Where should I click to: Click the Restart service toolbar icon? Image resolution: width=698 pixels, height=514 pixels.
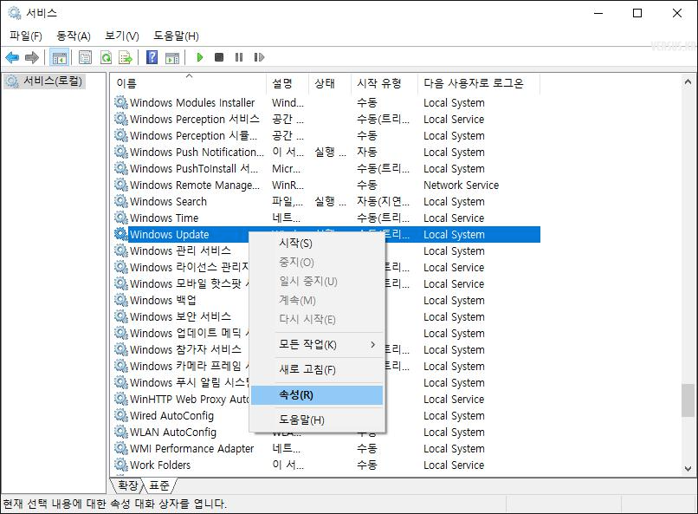pyautogui.click(x=259, y=57)
